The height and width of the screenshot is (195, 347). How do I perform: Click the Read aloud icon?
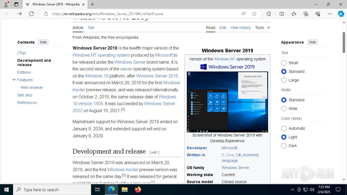click(243, 14)
